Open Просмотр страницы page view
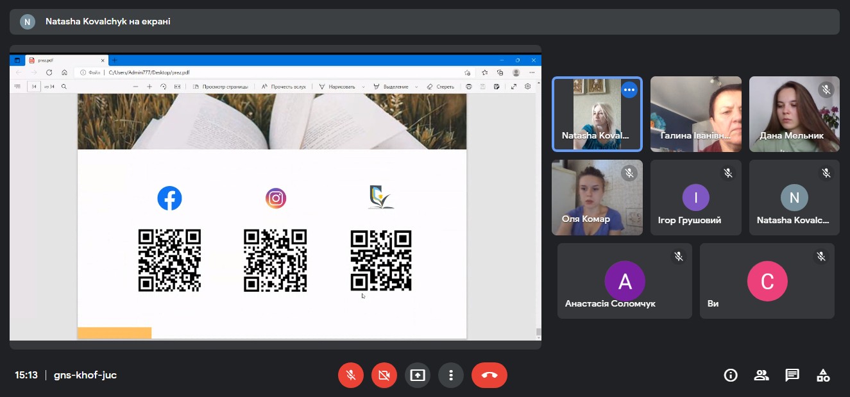 [220, 86]
